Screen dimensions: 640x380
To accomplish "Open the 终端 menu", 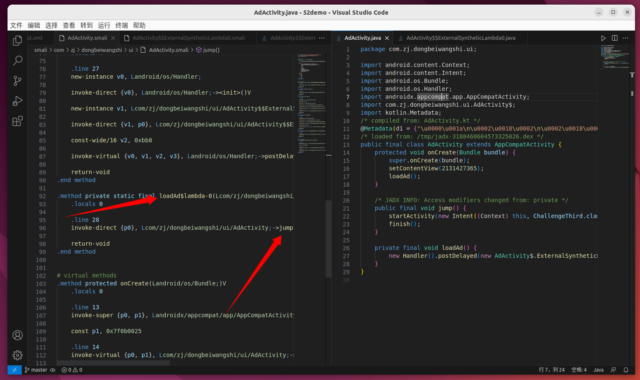I will coord(122,26).
